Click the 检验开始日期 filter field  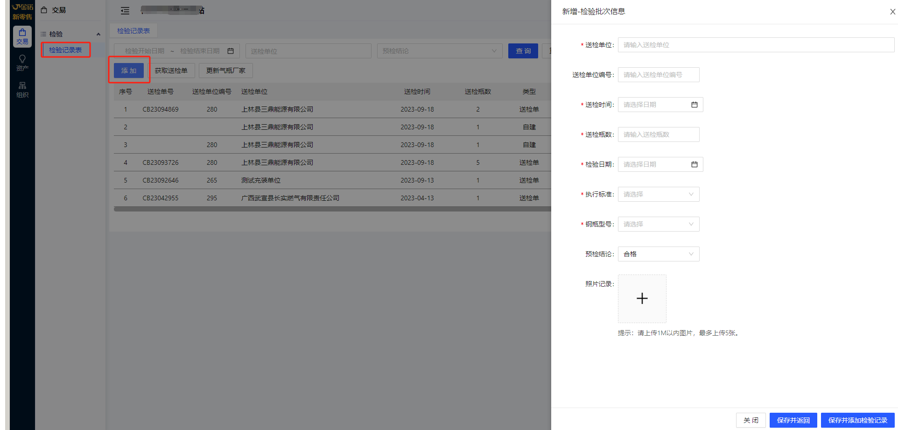pos(145,51)
